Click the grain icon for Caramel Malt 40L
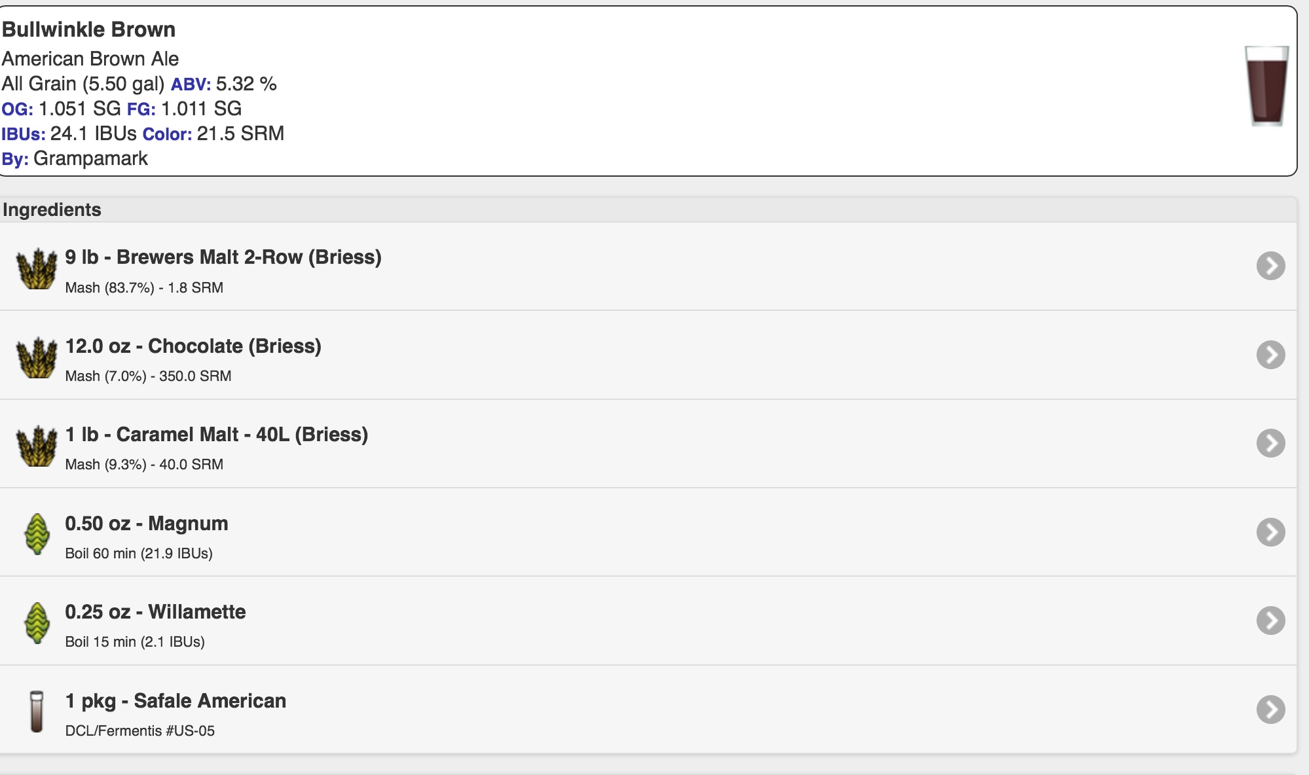Screen dimensions: 1309x775 click(x=37, y=445)
